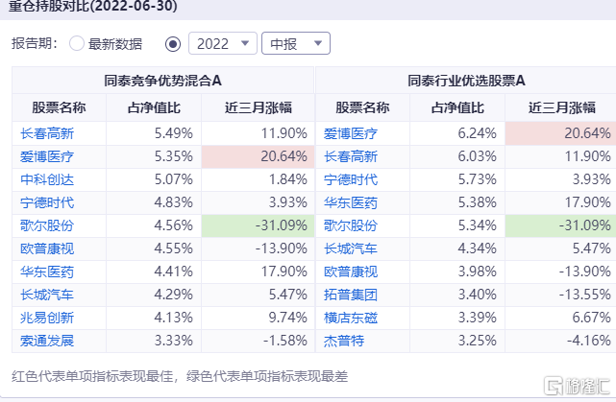
Task: Open the 中科创达 stock link
Action: click(x=47, y=178)
